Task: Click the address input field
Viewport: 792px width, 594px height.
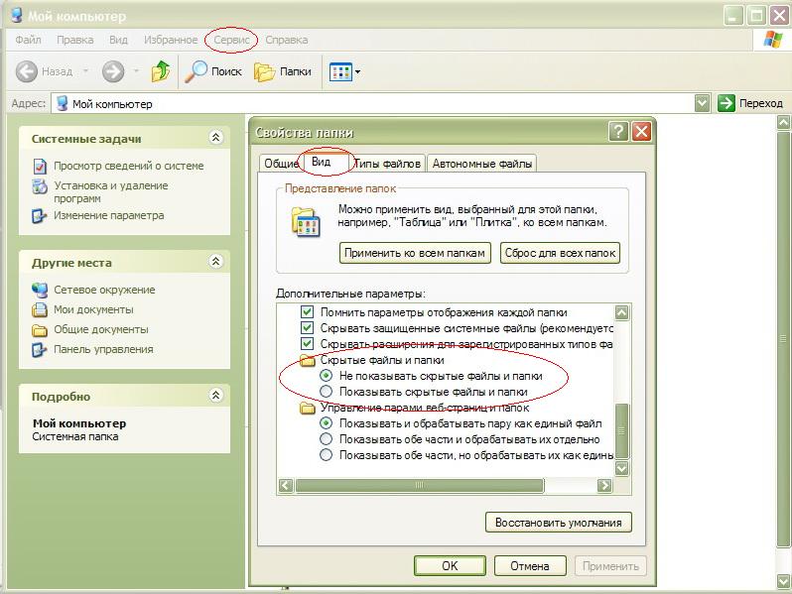Action: coord(381,103)
